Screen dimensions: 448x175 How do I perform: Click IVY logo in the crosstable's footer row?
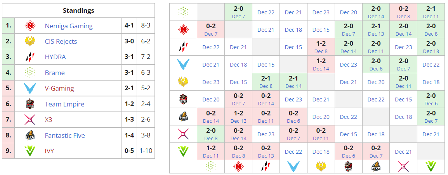coord(431,166)
